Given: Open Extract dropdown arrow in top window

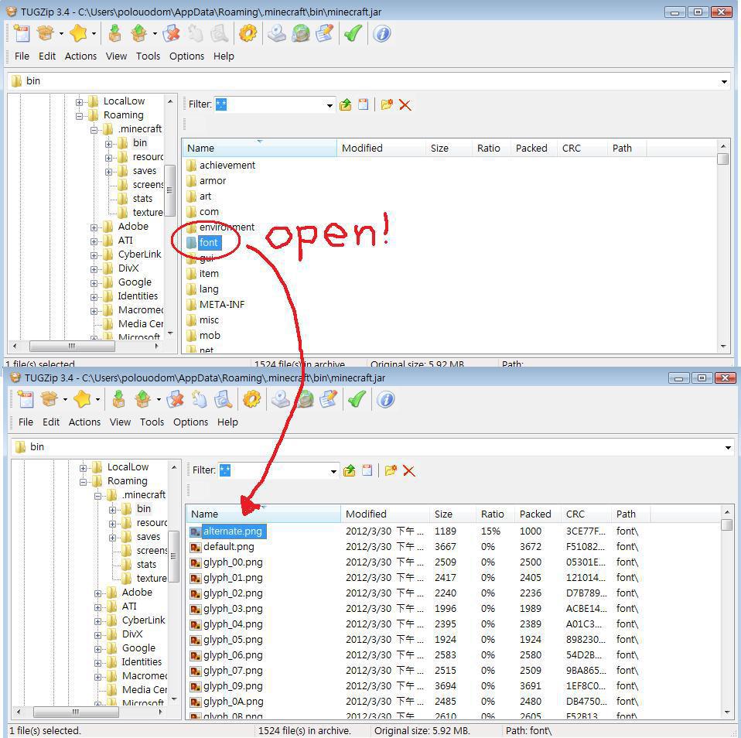Looking at the screenshot, I should pyautogui.click(x=155, y=33).
